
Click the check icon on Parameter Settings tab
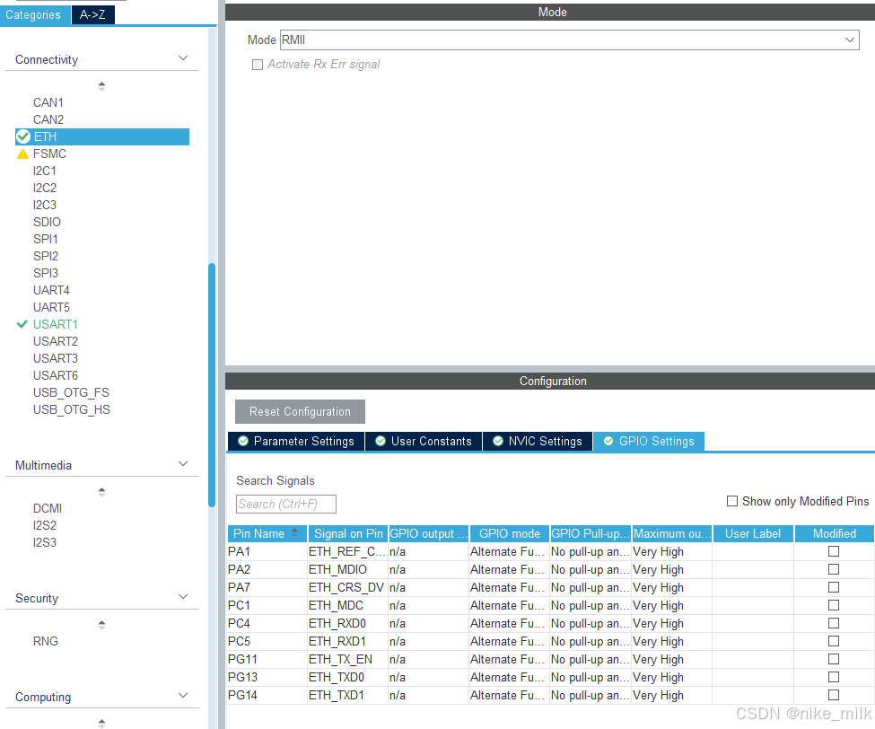[242, 441]
